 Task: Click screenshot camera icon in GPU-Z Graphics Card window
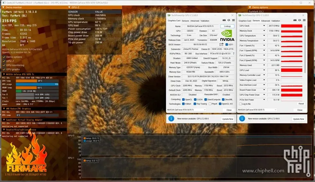224,20
